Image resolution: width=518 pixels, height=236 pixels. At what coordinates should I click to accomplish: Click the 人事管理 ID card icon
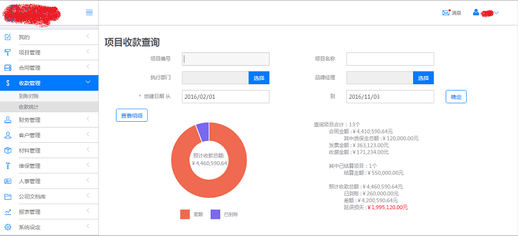(8, 181)
